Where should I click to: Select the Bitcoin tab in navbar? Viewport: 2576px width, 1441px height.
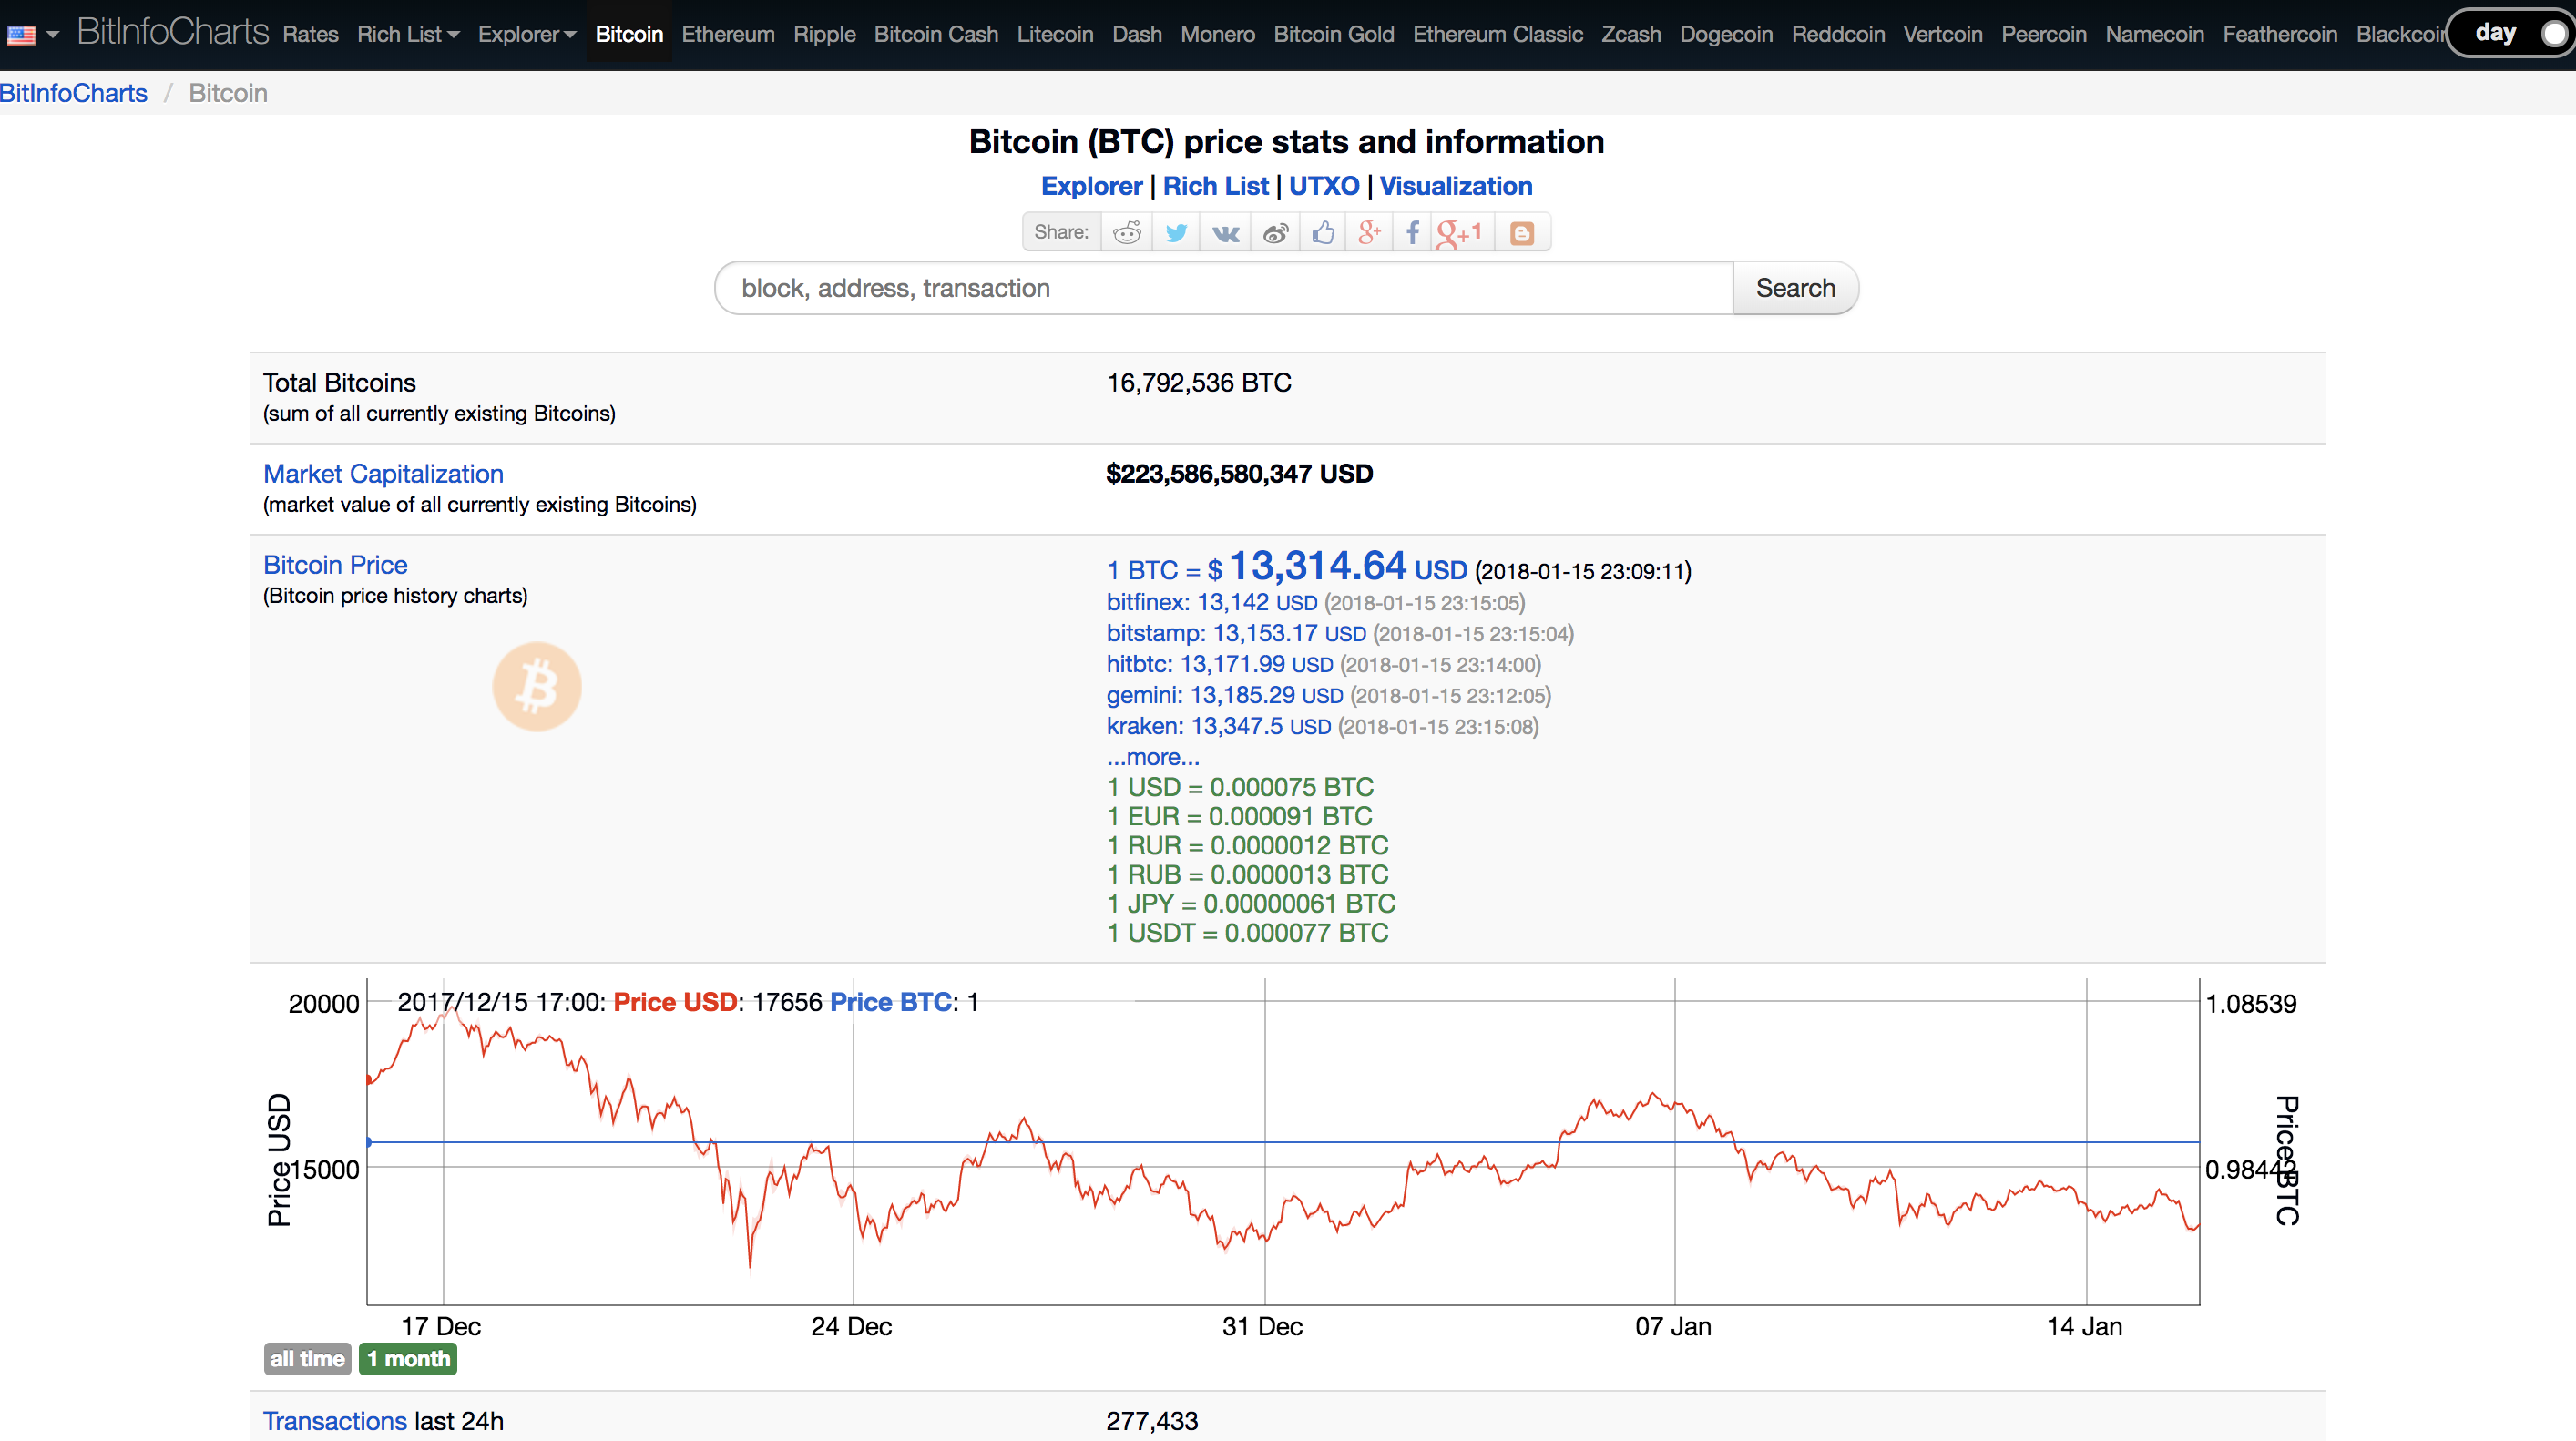pyautogui.click(x=629, y=34)
